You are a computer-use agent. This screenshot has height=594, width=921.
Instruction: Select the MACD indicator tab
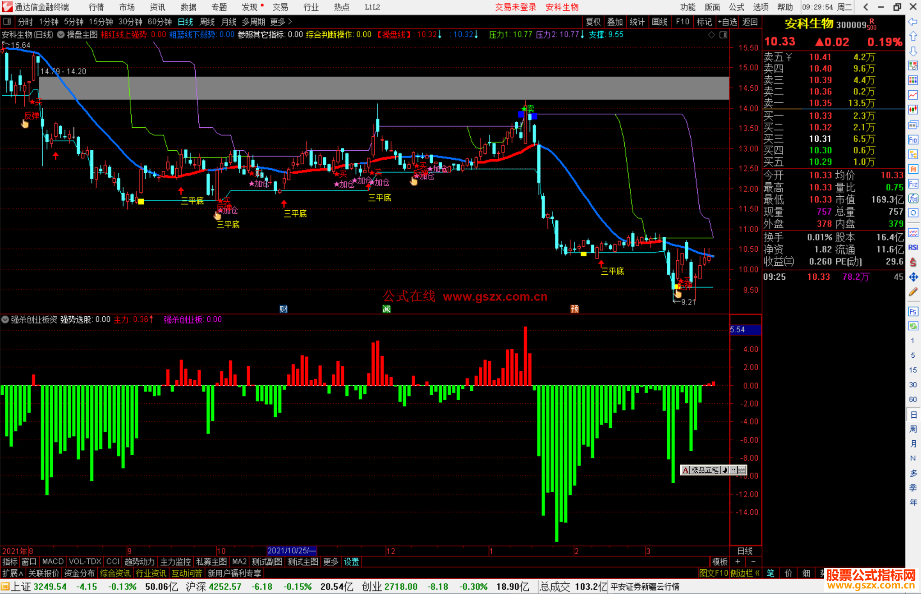click(52, 562)
